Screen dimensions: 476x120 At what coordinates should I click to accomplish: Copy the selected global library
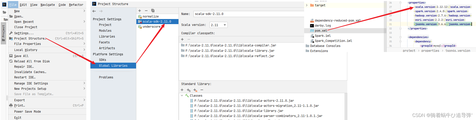tap(153, 11)
